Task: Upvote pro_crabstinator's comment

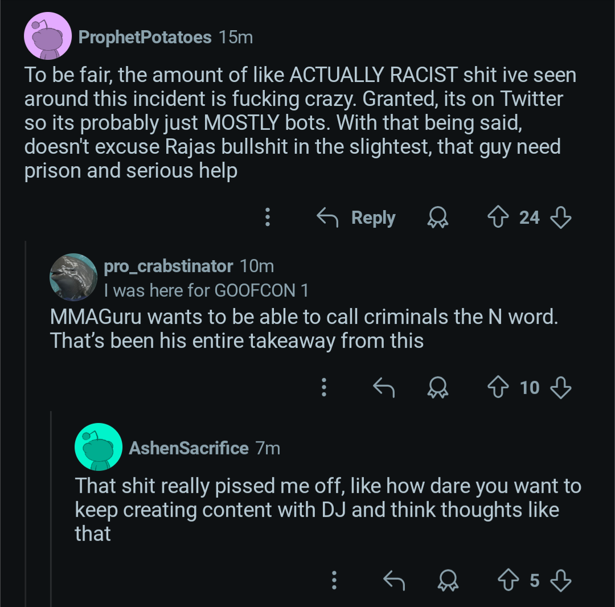Action: pos(498,388)
